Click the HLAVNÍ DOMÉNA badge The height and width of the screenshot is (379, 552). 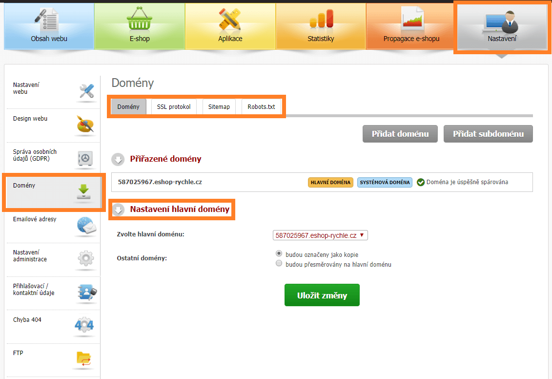[330, 182]
